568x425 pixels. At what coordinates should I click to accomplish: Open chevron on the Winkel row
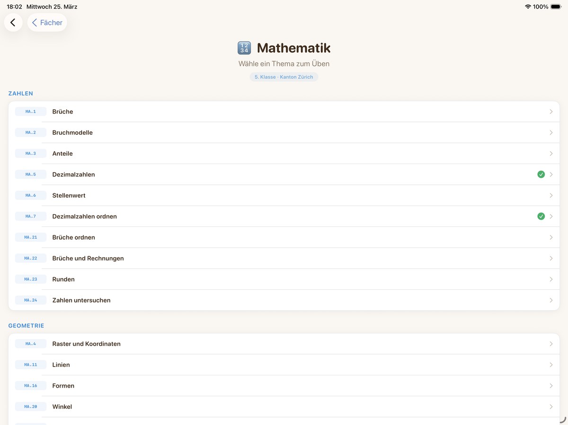pos(551,407)
